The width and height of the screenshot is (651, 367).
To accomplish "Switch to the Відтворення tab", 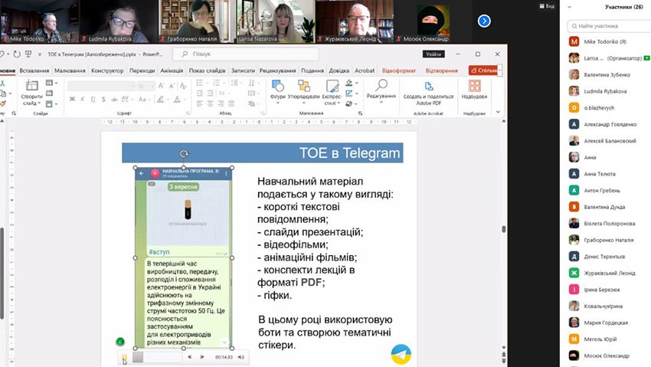I will click(x=441, y=70).
